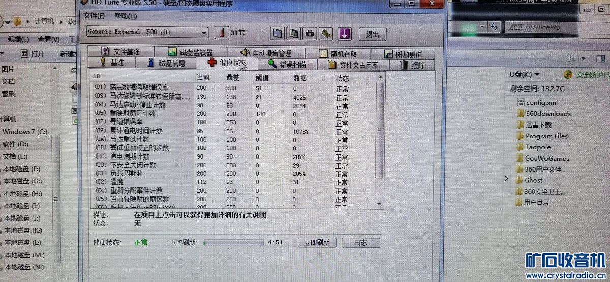Switch to the 基准 tab

(x=111, y=62)
